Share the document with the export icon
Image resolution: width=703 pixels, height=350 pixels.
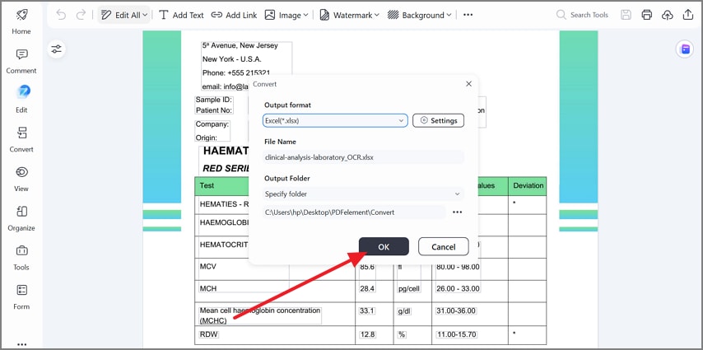click(687, 15)
